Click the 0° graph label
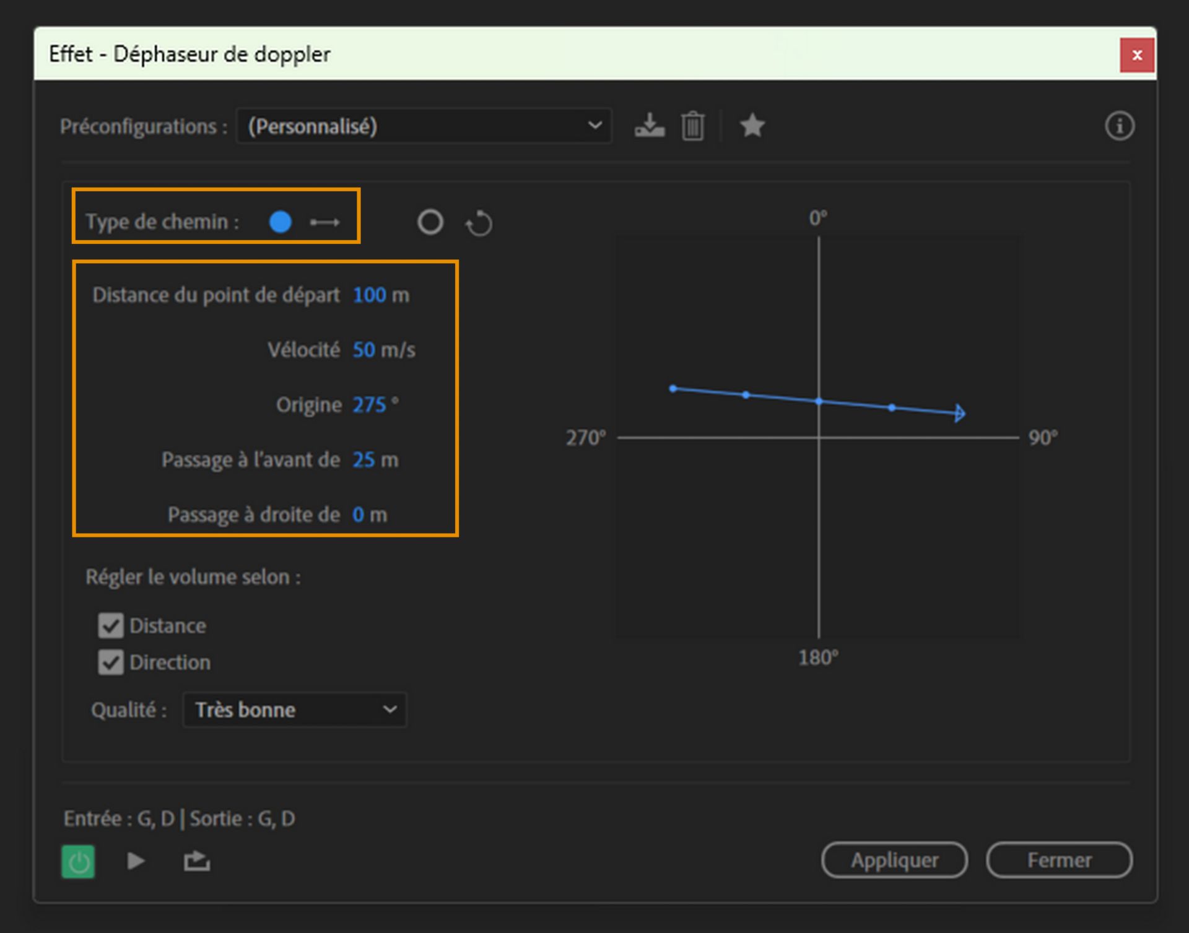The image size is (1189, 933). pos(818,218)
